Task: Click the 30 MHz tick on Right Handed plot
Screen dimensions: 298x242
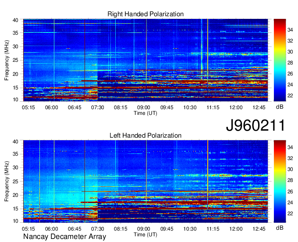Action: (x=15, y=46)
